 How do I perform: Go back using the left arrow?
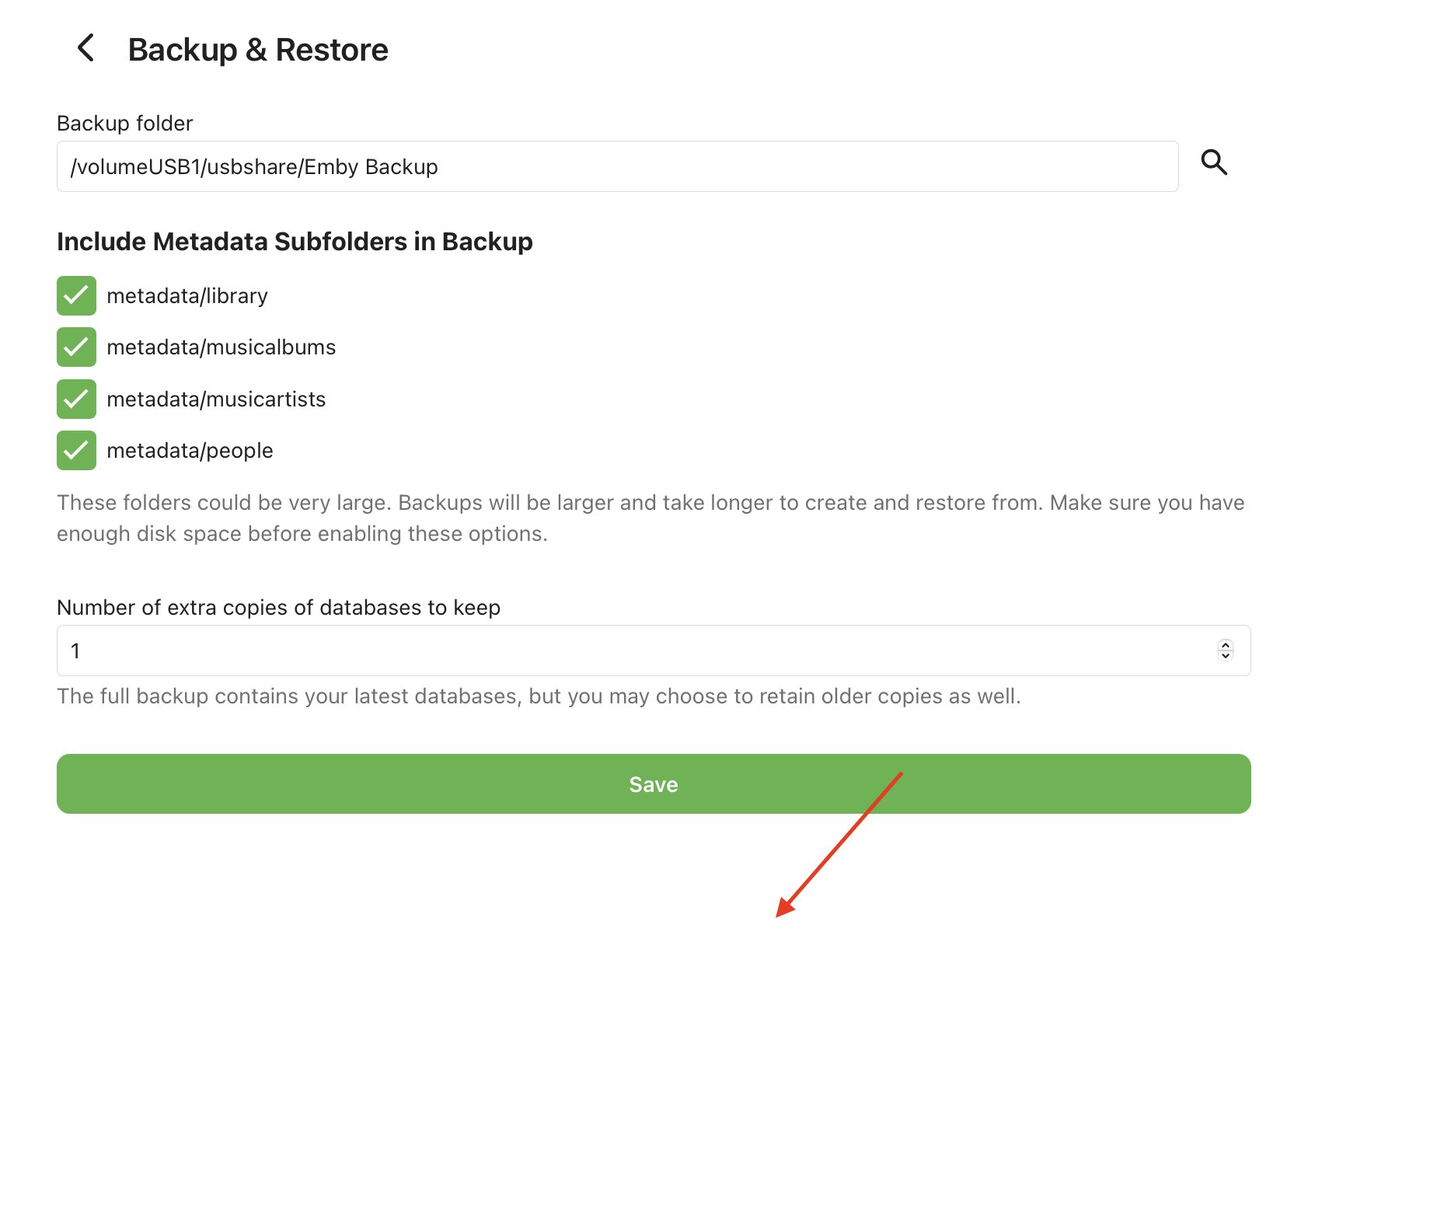point(86,48)
